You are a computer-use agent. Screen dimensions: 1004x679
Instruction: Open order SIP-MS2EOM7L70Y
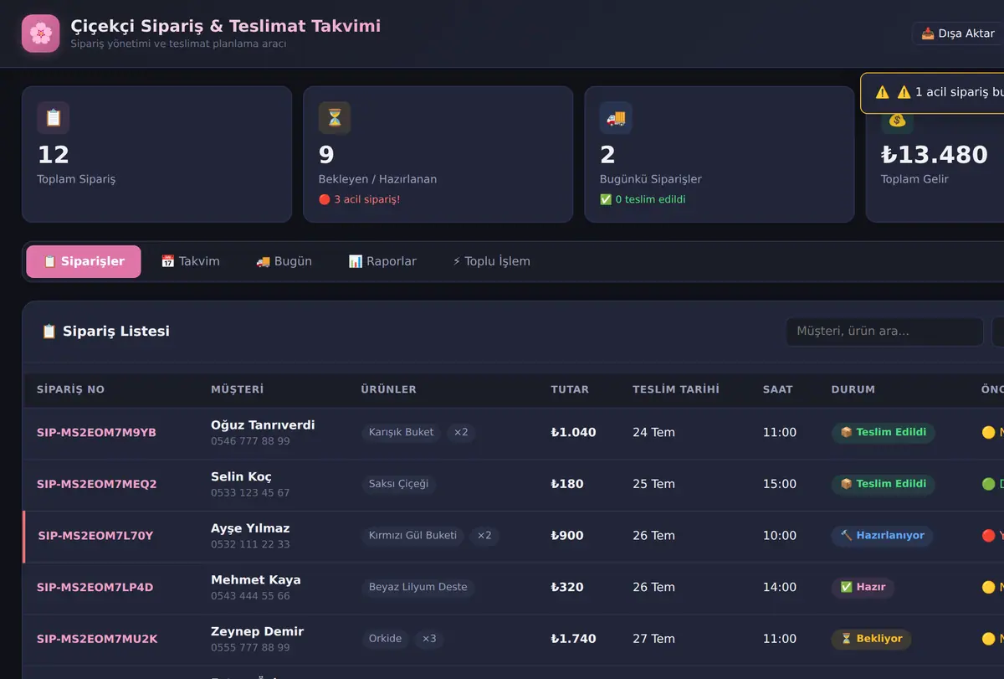pos(95,536)
